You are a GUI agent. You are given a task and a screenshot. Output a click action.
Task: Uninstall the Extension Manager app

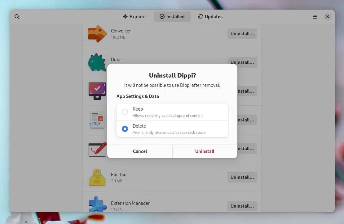[242, 206]
